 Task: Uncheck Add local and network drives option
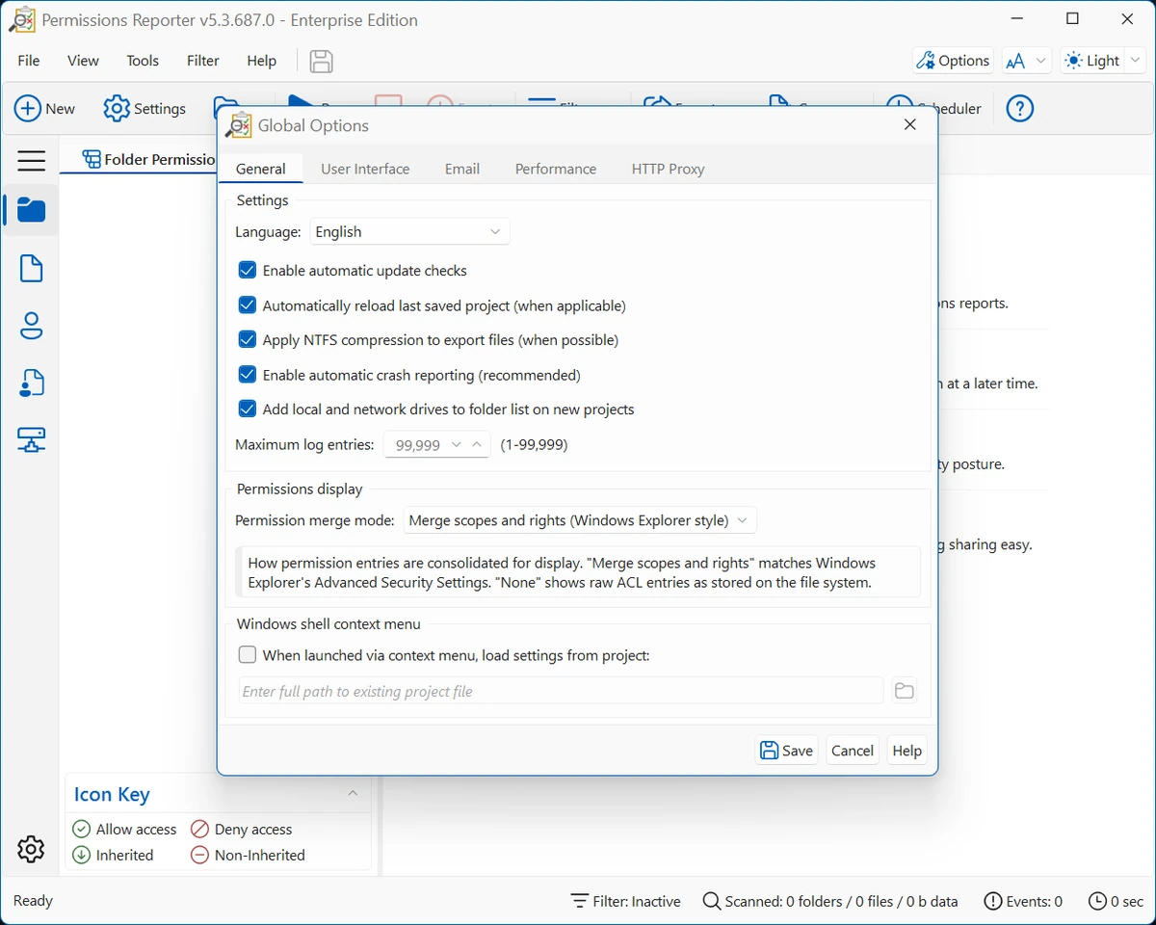[248, 410]
